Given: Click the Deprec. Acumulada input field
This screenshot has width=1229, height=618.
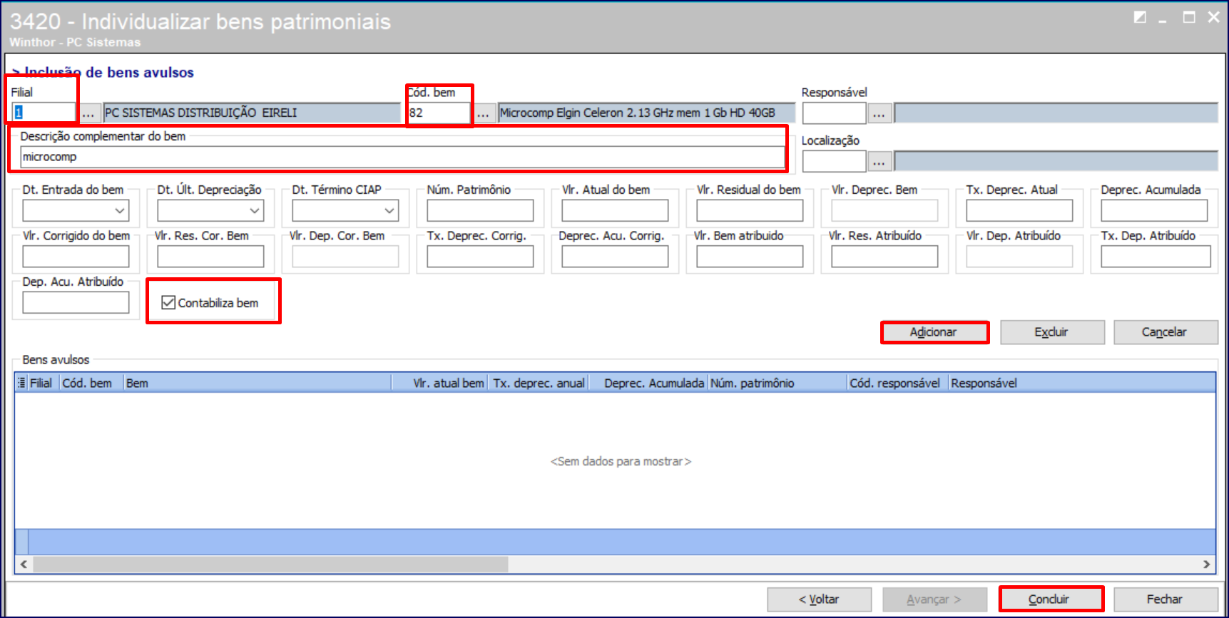Looking at the screenshot, I should pyautogui.click(x=1154, y=211).
